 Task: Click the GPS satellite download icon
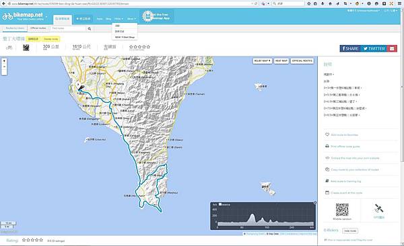click(378, 208)
